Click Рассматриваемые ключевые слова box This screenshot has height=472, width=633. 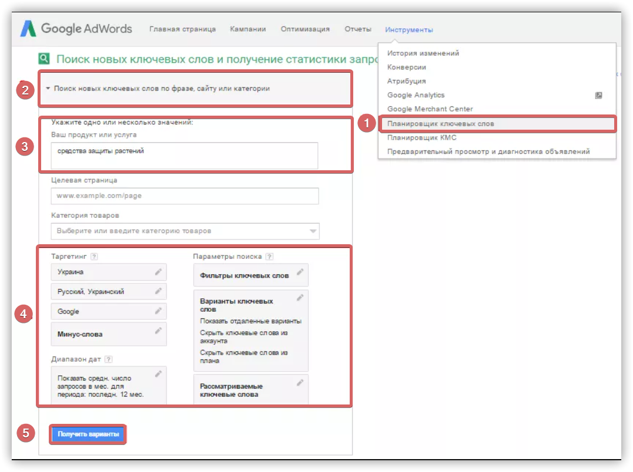[251, 389]
